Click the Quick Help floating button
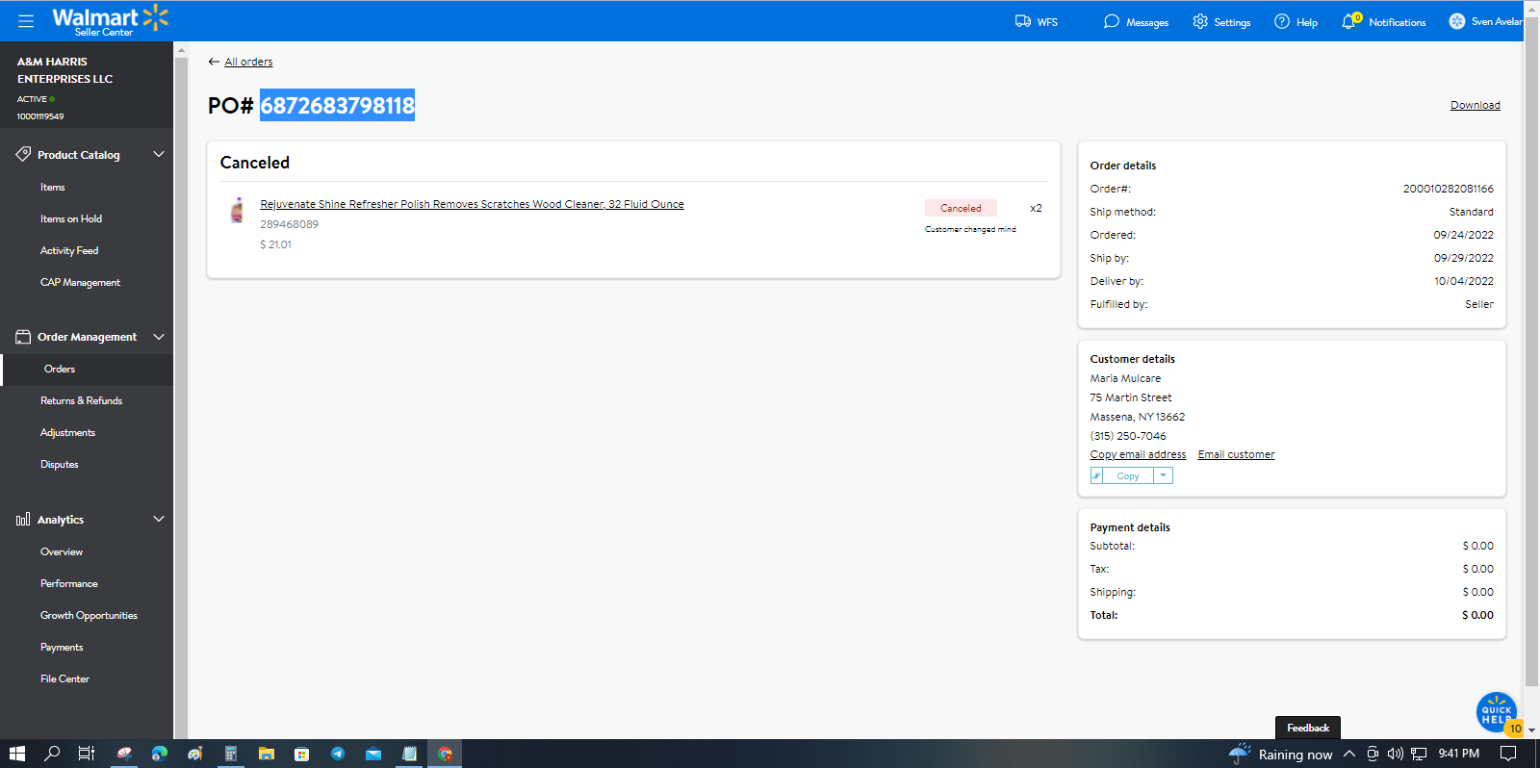The height and width of the screenshot is (768, 1540). 1497,713
